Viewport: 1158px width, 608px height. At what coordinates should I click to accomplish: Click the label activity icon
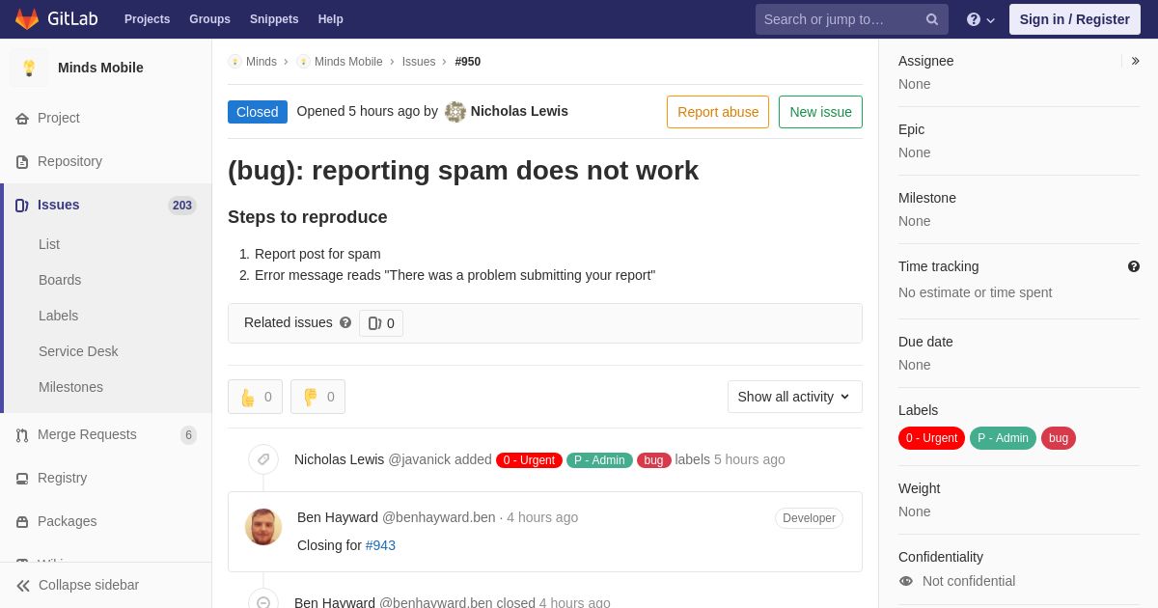(263, 459)
